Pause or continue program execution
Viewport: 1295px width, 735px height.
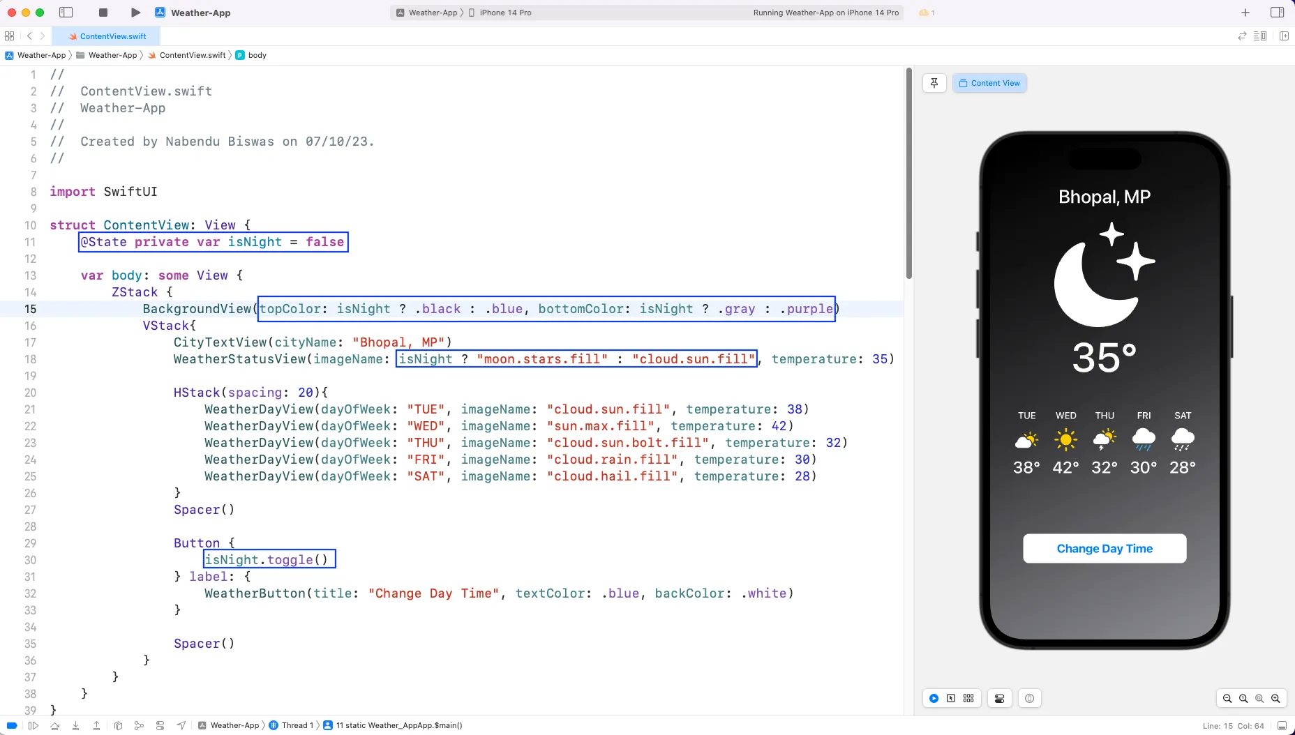pos(33,725)
